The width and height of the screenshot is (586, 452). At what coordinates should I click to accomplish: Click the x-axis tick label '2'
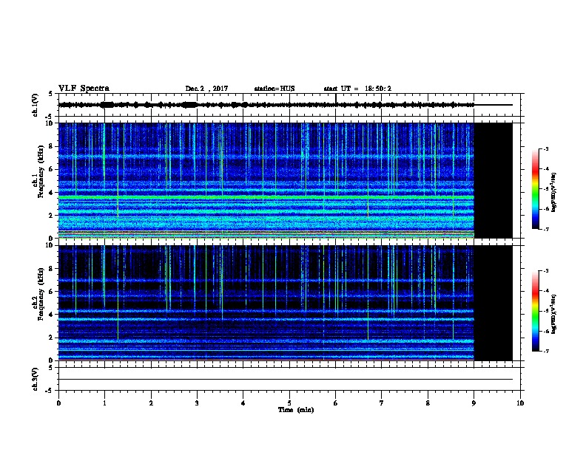(151, 403)
